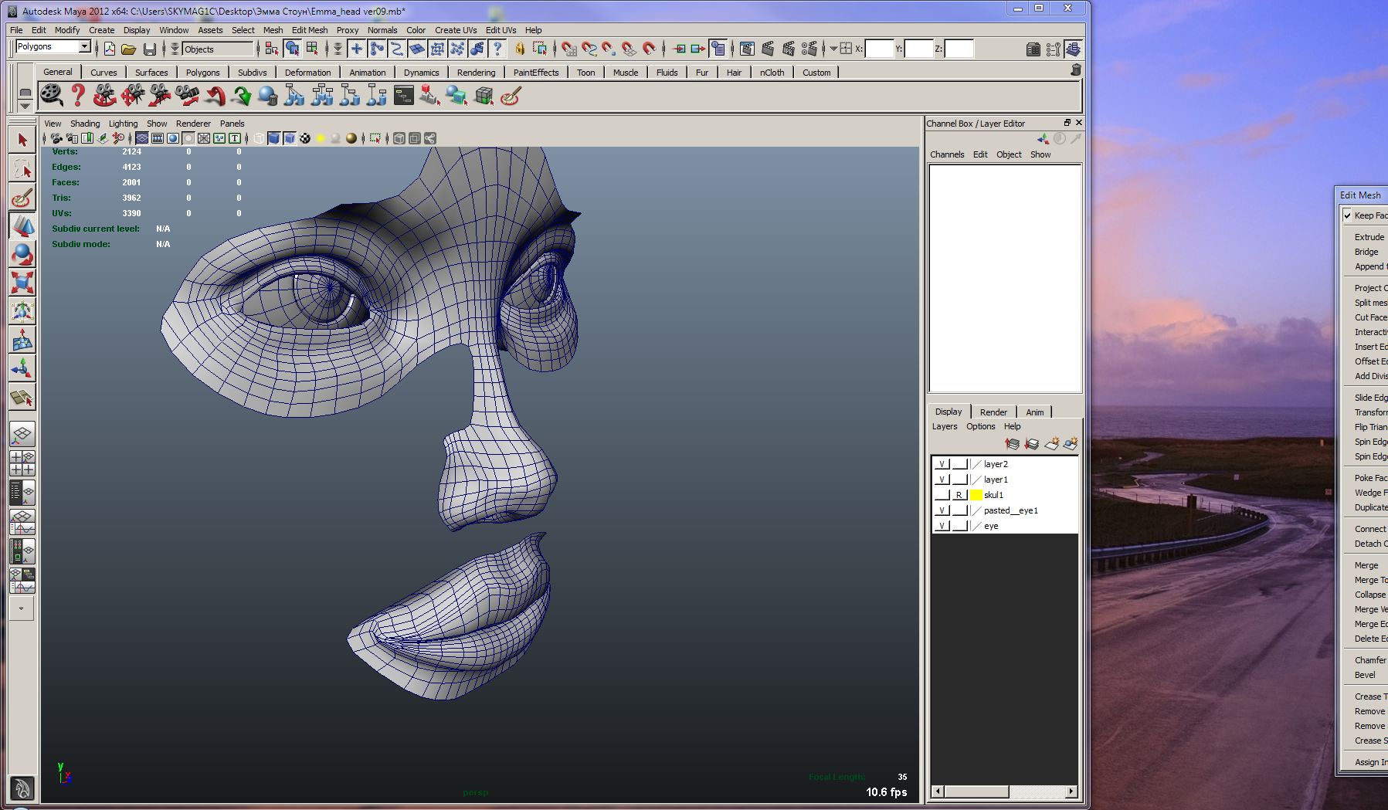Choose the Lasso select tool
The width and height of the screenshot is (1388, 810).
coord(22,169)
